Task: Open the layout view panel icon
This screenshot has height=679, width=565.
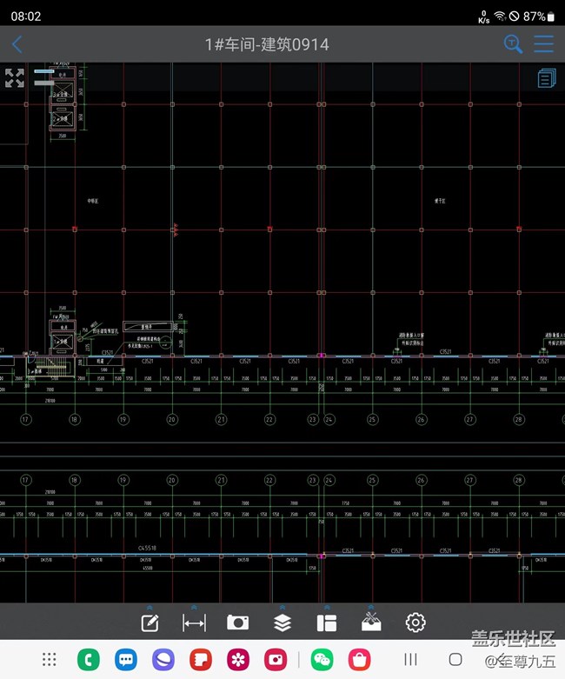Action: coord(326,622)
